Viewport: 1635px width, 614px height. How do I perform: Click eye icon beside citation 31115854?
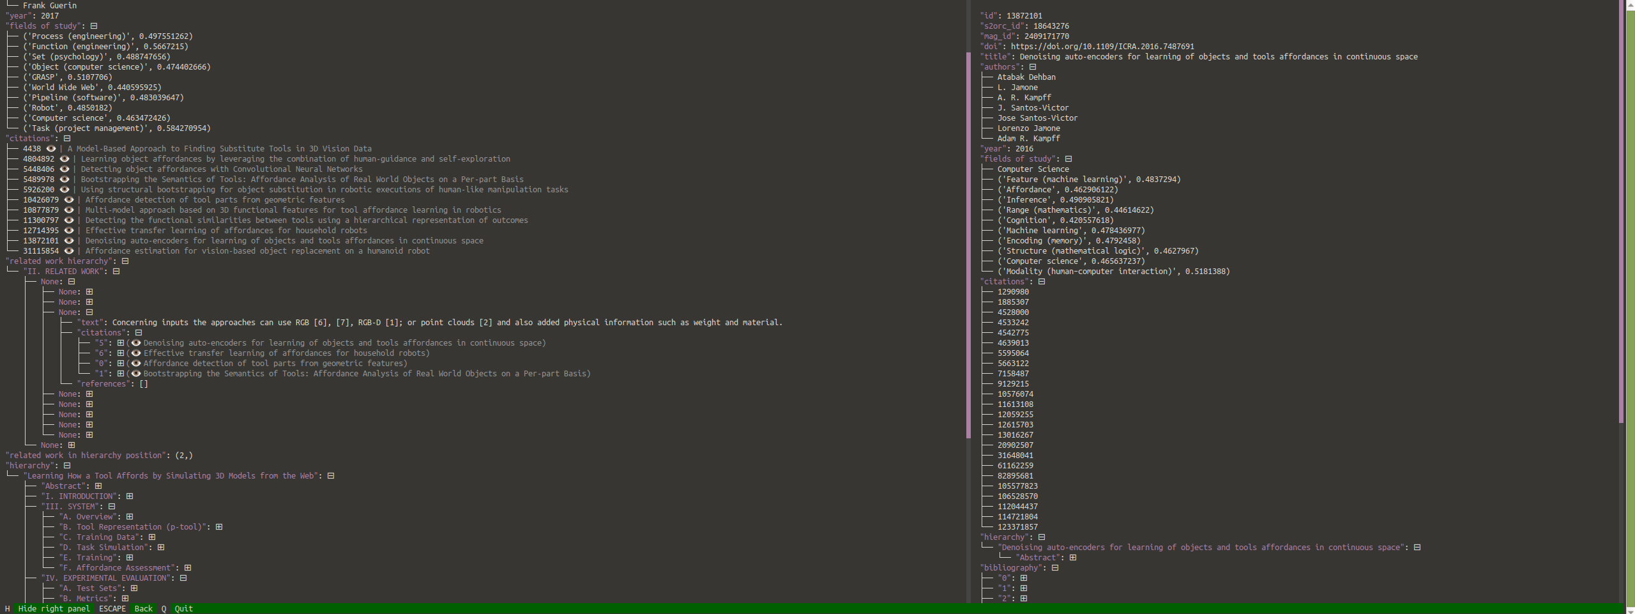69,251
